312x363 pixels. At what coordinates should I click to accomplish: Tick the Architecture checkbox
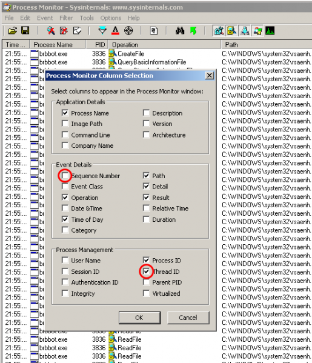[146, 135]
